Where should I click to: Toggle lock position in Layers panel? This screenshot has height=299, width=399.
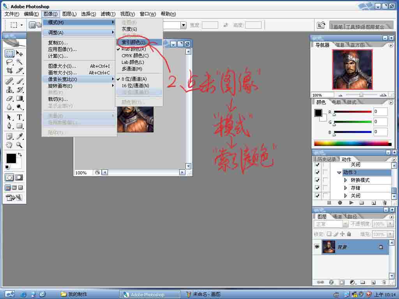click(342, 234)
